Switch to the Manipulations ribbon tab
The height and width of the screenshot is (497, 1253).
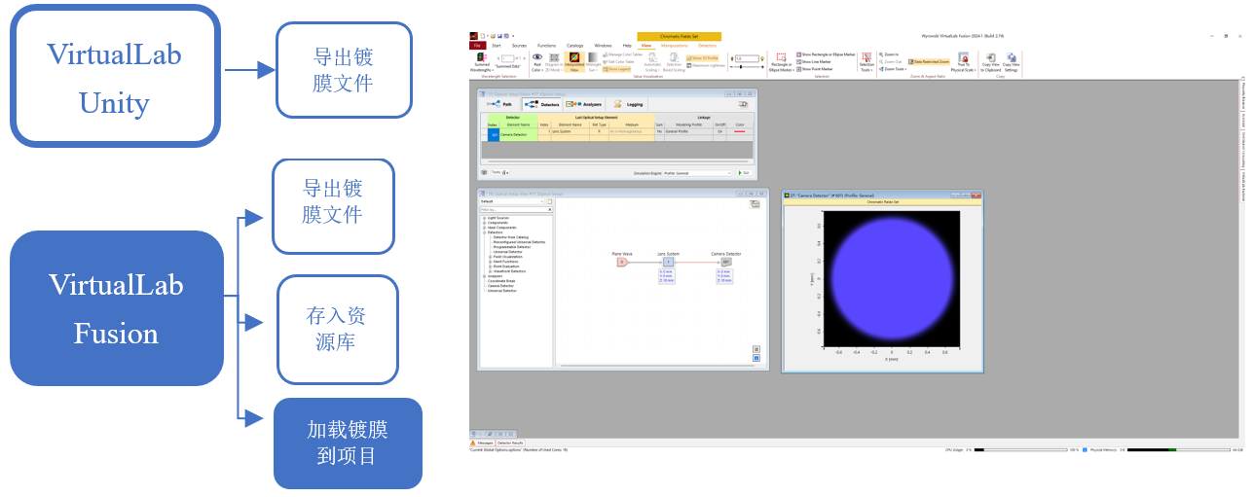point(674,46)
